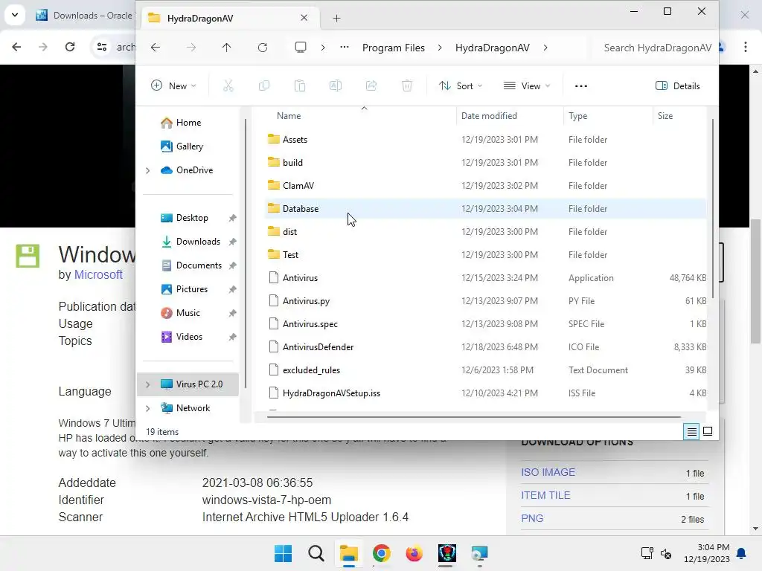
Task: Close the HydraDragonAV Explorer tab
Action: pyautogui.click(x=304, y=18)
